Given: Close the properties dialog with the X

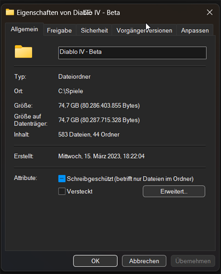Looking at the screenshot, I should pos(209,12).
